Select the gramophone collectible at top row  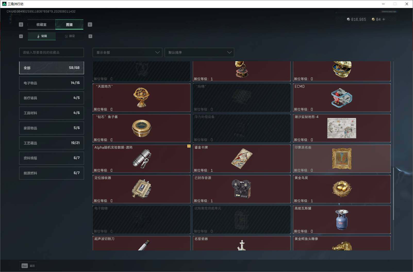click(x=242, y=69)
